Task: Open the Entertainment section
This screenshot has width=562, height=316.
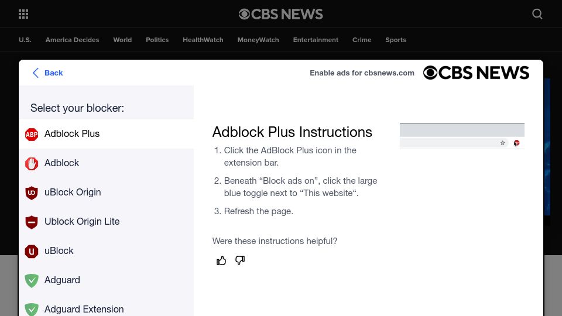Action: click(x=316, y=40)
